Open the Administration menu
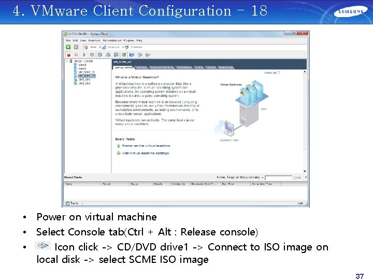This screenshot has width=373, height=280. (112, 40)
